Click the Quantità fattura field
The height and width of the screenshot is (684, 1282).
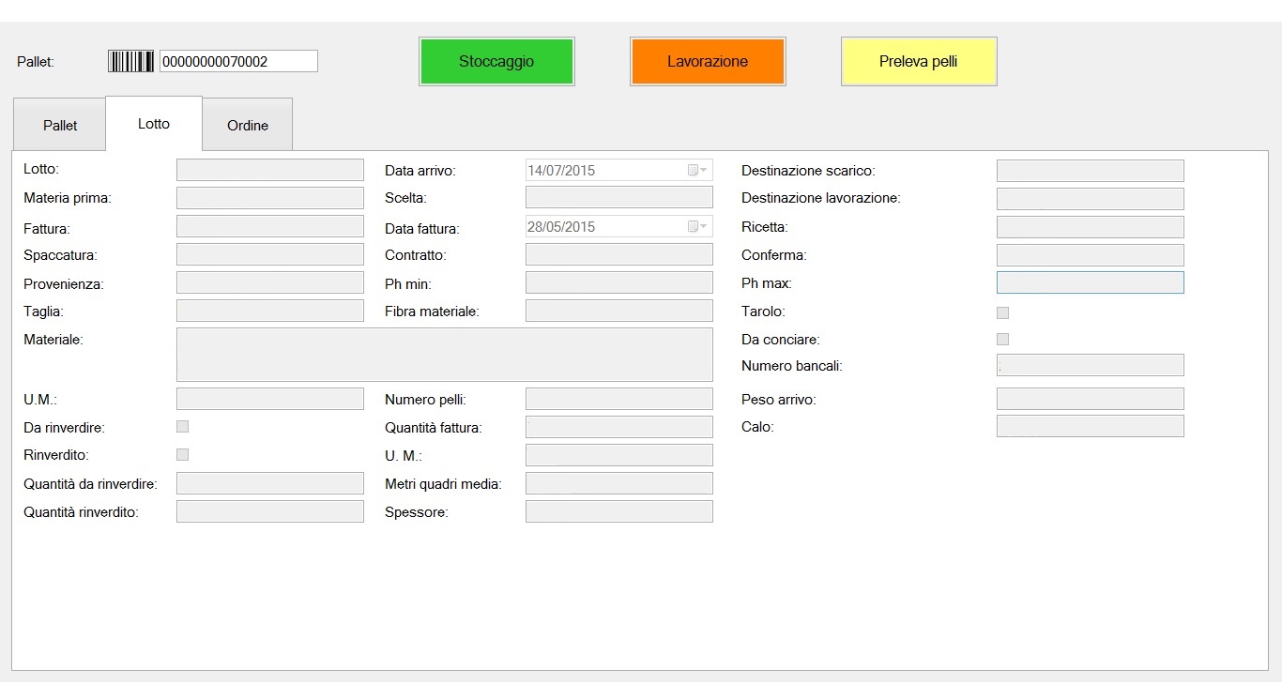pos(619,427)
